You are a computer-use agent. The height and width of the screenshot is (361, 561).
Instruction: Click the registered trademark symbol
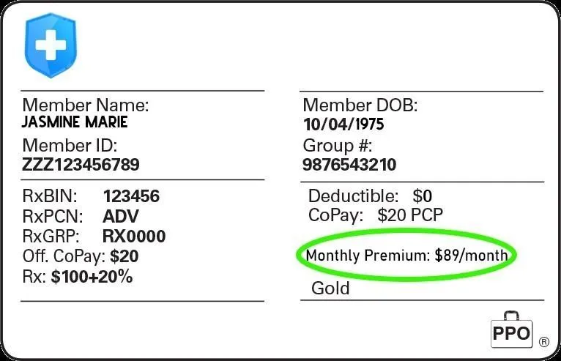pos(544,342)
